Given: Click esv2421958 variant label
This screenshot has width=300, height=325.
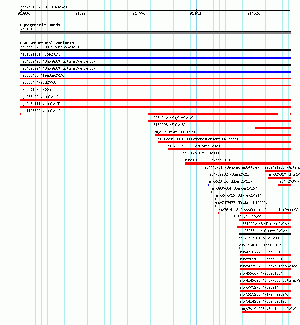Looking at the screenshot, I should (x=282, y=167).
